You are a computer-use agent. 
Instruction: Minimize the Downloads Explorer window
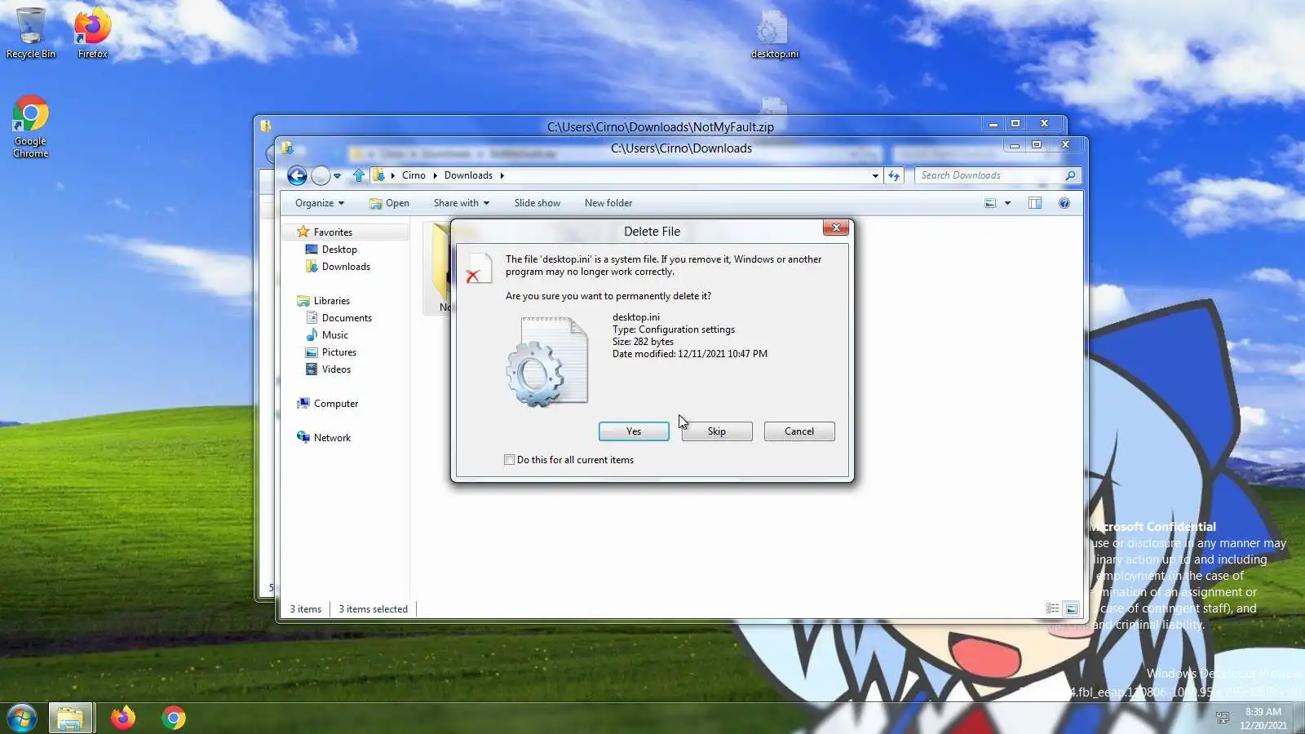pyautogui.click(x=1015, y=145)
